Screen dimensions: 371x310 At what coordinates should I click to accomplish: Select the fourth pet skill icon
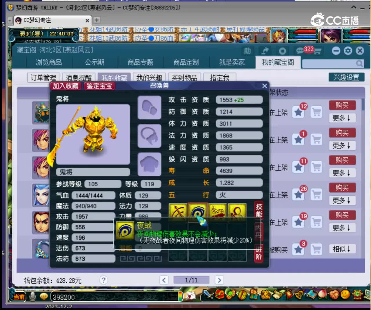(237, 212)
